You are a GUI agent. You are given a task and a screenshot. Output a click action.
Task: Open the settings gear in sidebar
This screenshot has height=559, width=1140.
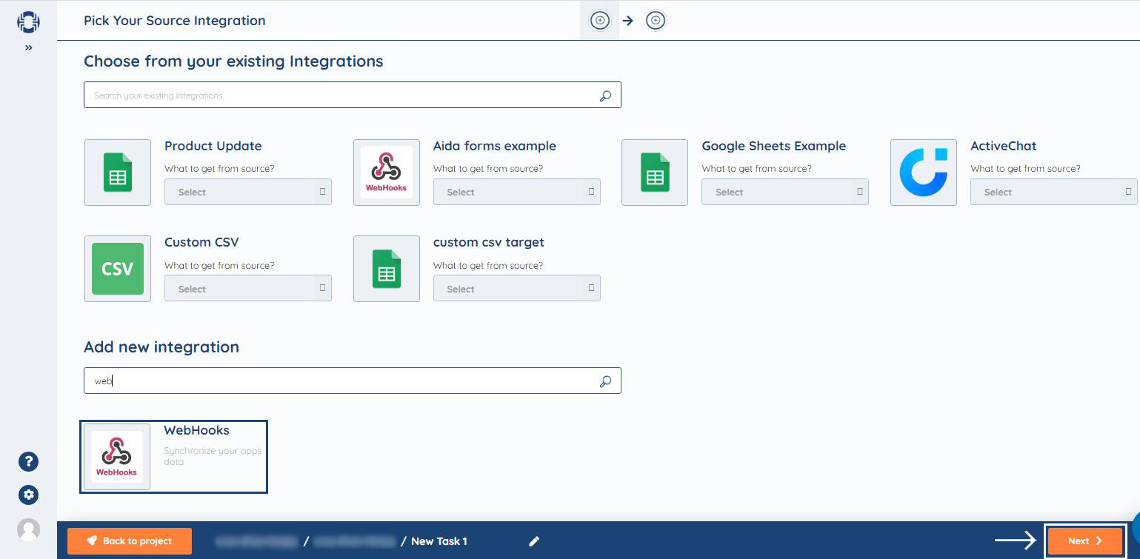point(28,495)
